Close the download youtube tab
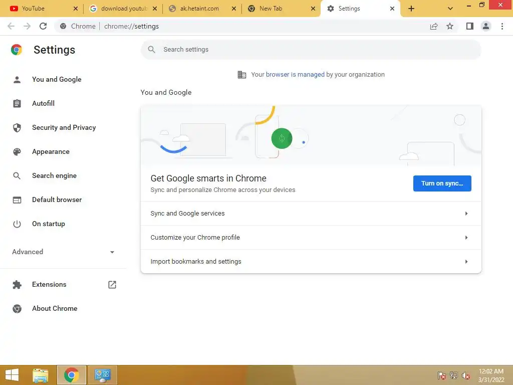The height and width of the screenshot is (385, 513). [155, 9]
